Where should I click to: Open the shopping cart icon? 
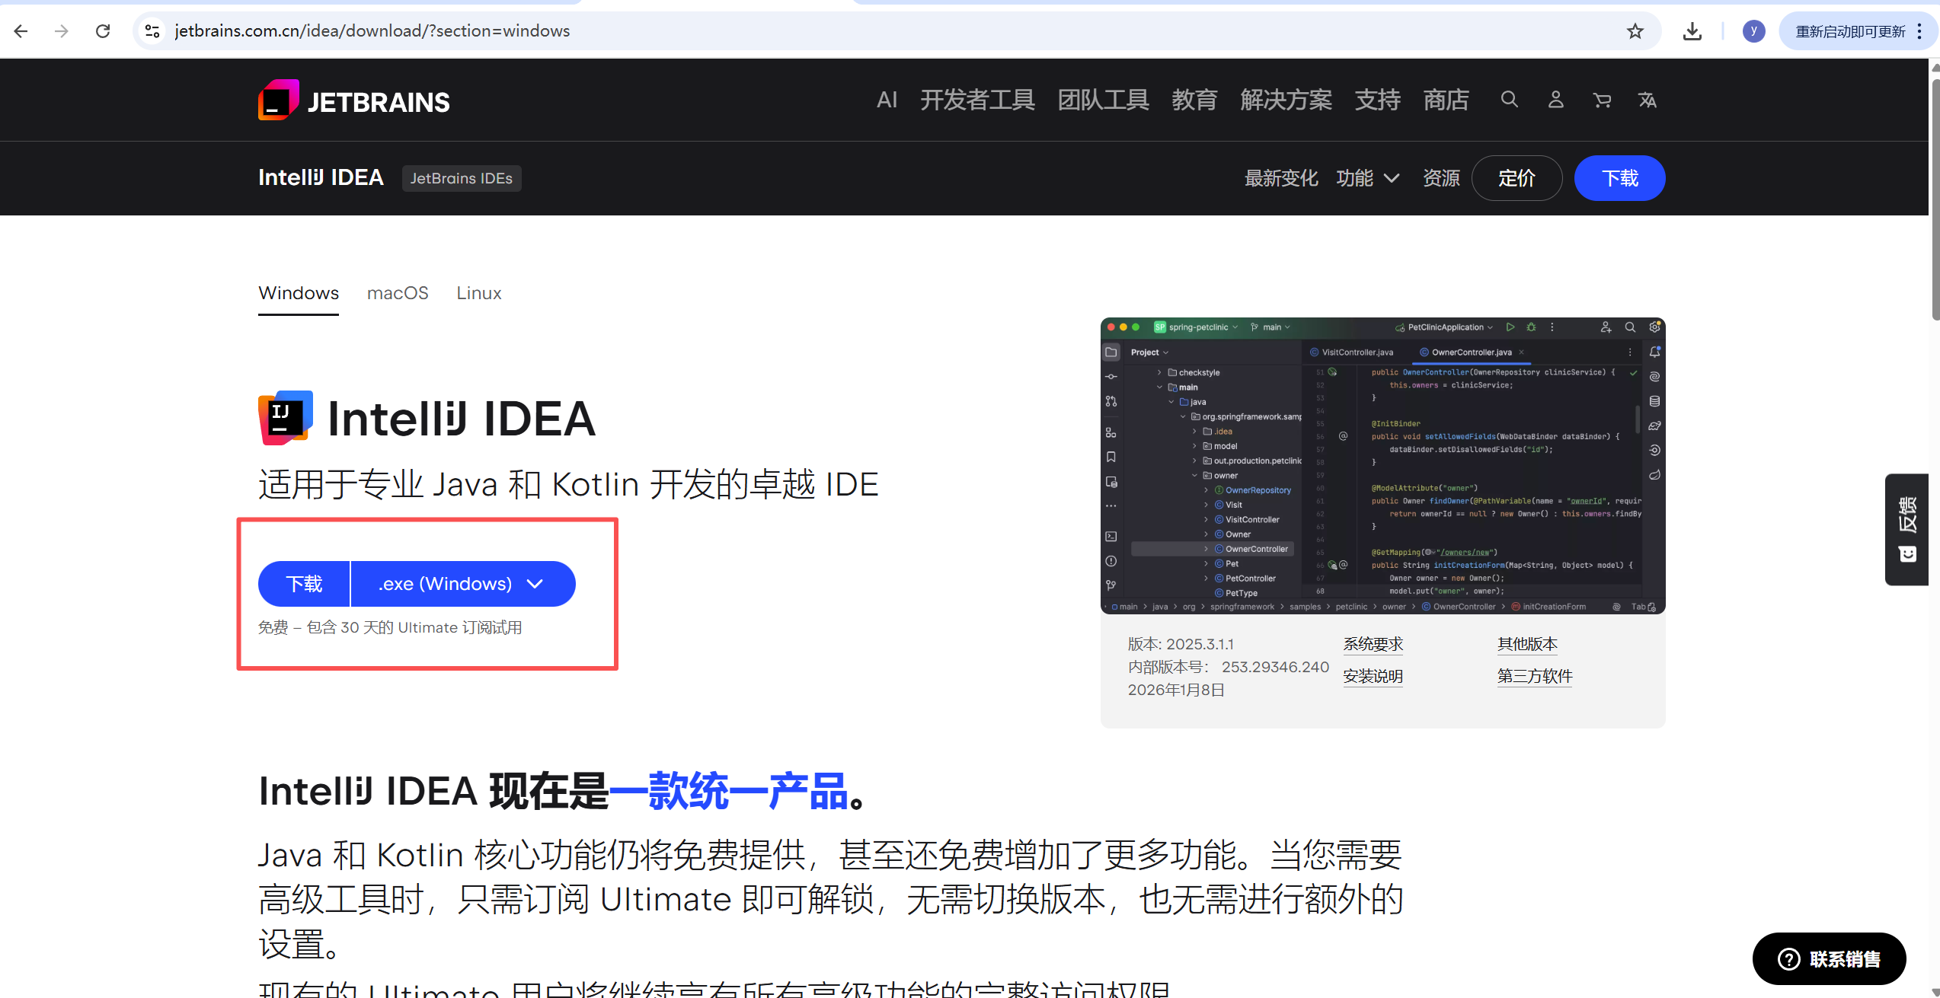pos(1602,100)
